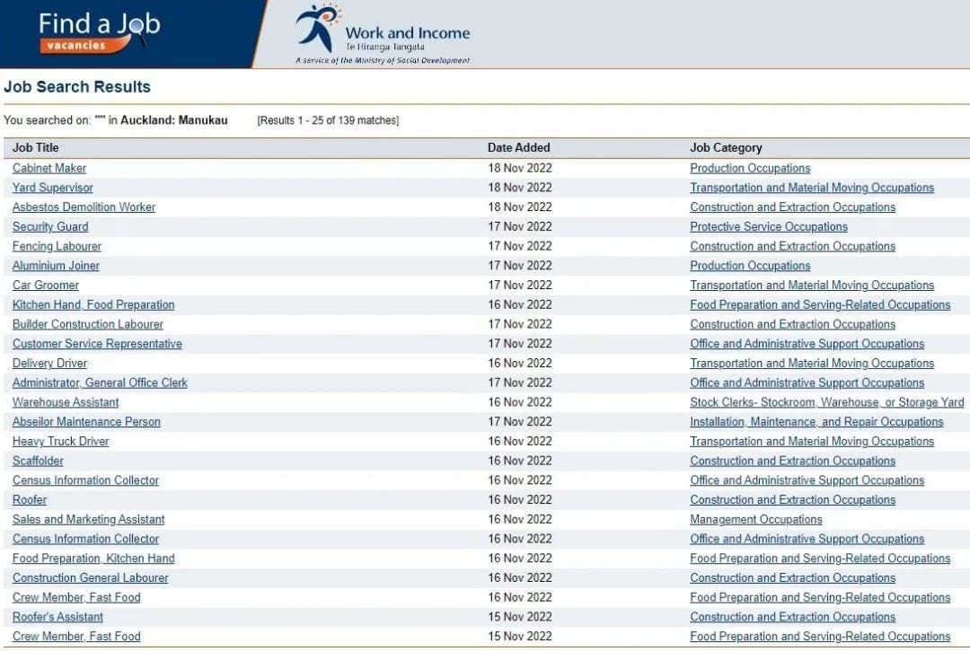
Task: Open Transportation category link for Yard Supervisor
Action: [x=812, y=188]
